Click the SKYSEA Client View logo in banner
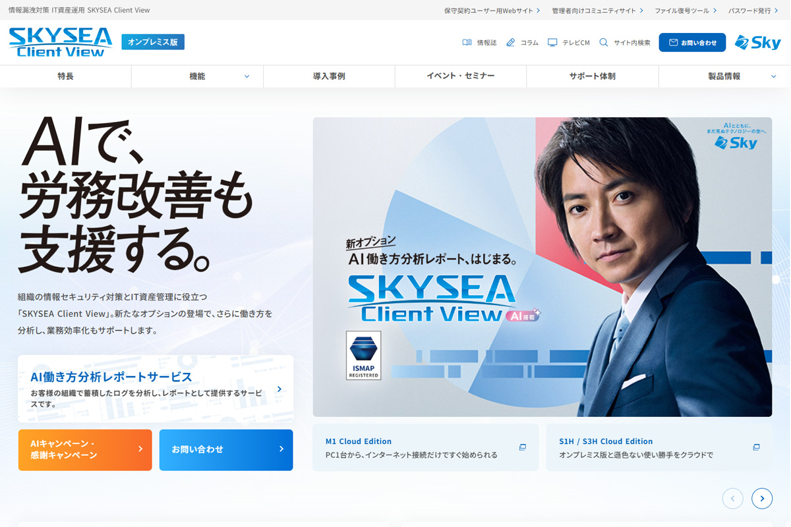The image size is (791, 527). click(432, 297)
